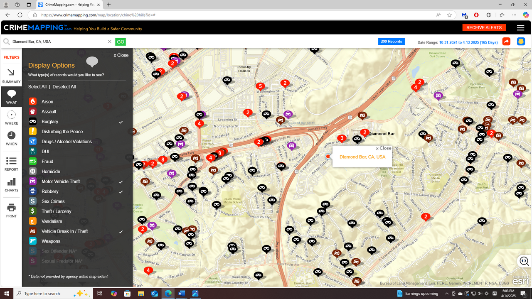Open the Charts view

[x=11, y=185]
